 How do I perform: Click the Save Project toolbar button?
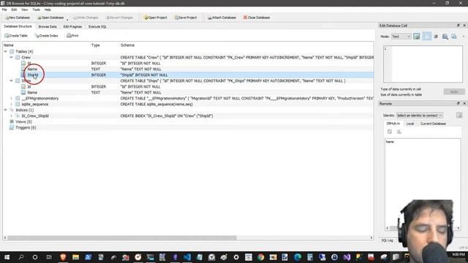[x=186, y=18]
